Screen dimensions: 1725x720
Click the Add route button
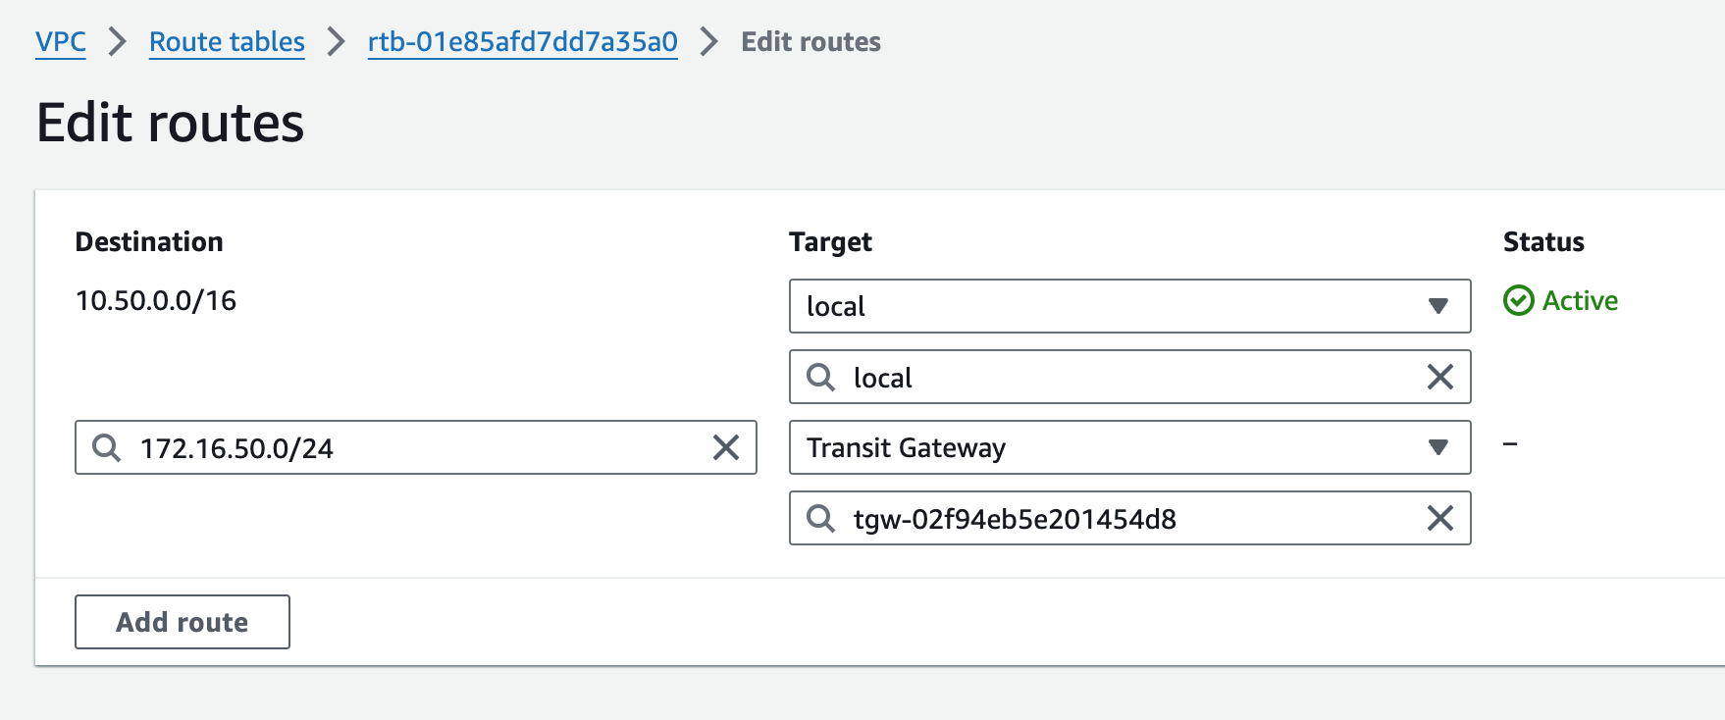point(183,622)
